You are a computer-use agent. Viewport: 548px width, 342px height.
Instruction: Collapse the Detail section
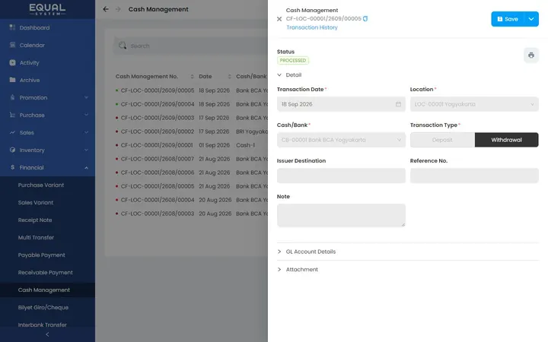point(279,74)
